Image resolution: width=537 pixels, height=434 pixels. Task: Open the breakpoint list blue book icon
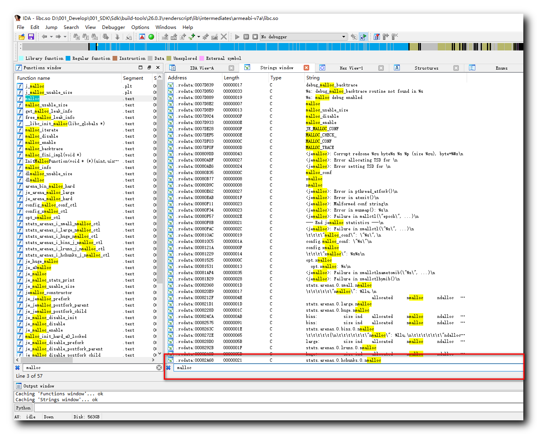[x=376, y=36]
